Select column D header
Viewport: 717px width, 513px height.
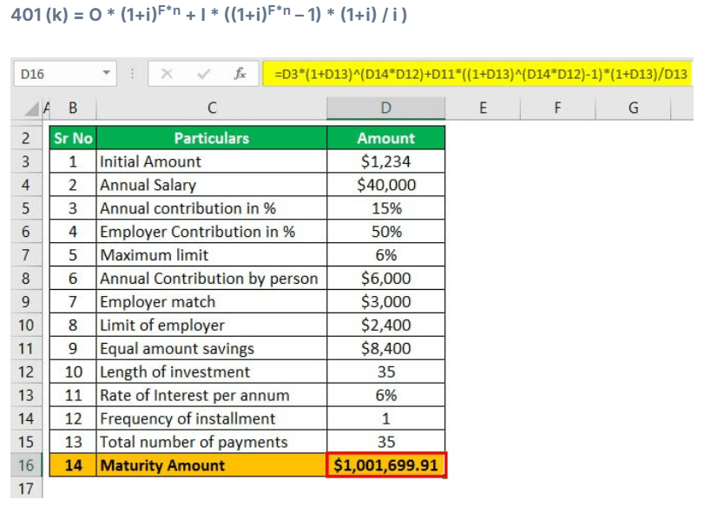[x=385, y=107]
